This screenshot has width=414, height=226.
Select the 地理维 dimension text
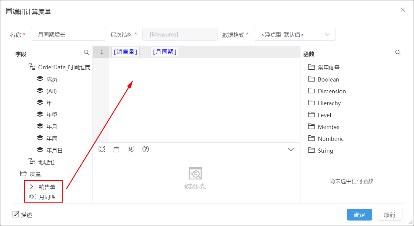[x=46, y=162]
